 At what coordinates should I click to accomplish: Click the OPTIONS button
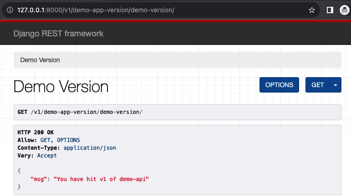tap(279, 85)
